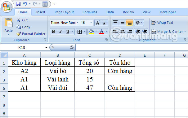
Task: Open the underline style arrow
Action: pos(73,32)
